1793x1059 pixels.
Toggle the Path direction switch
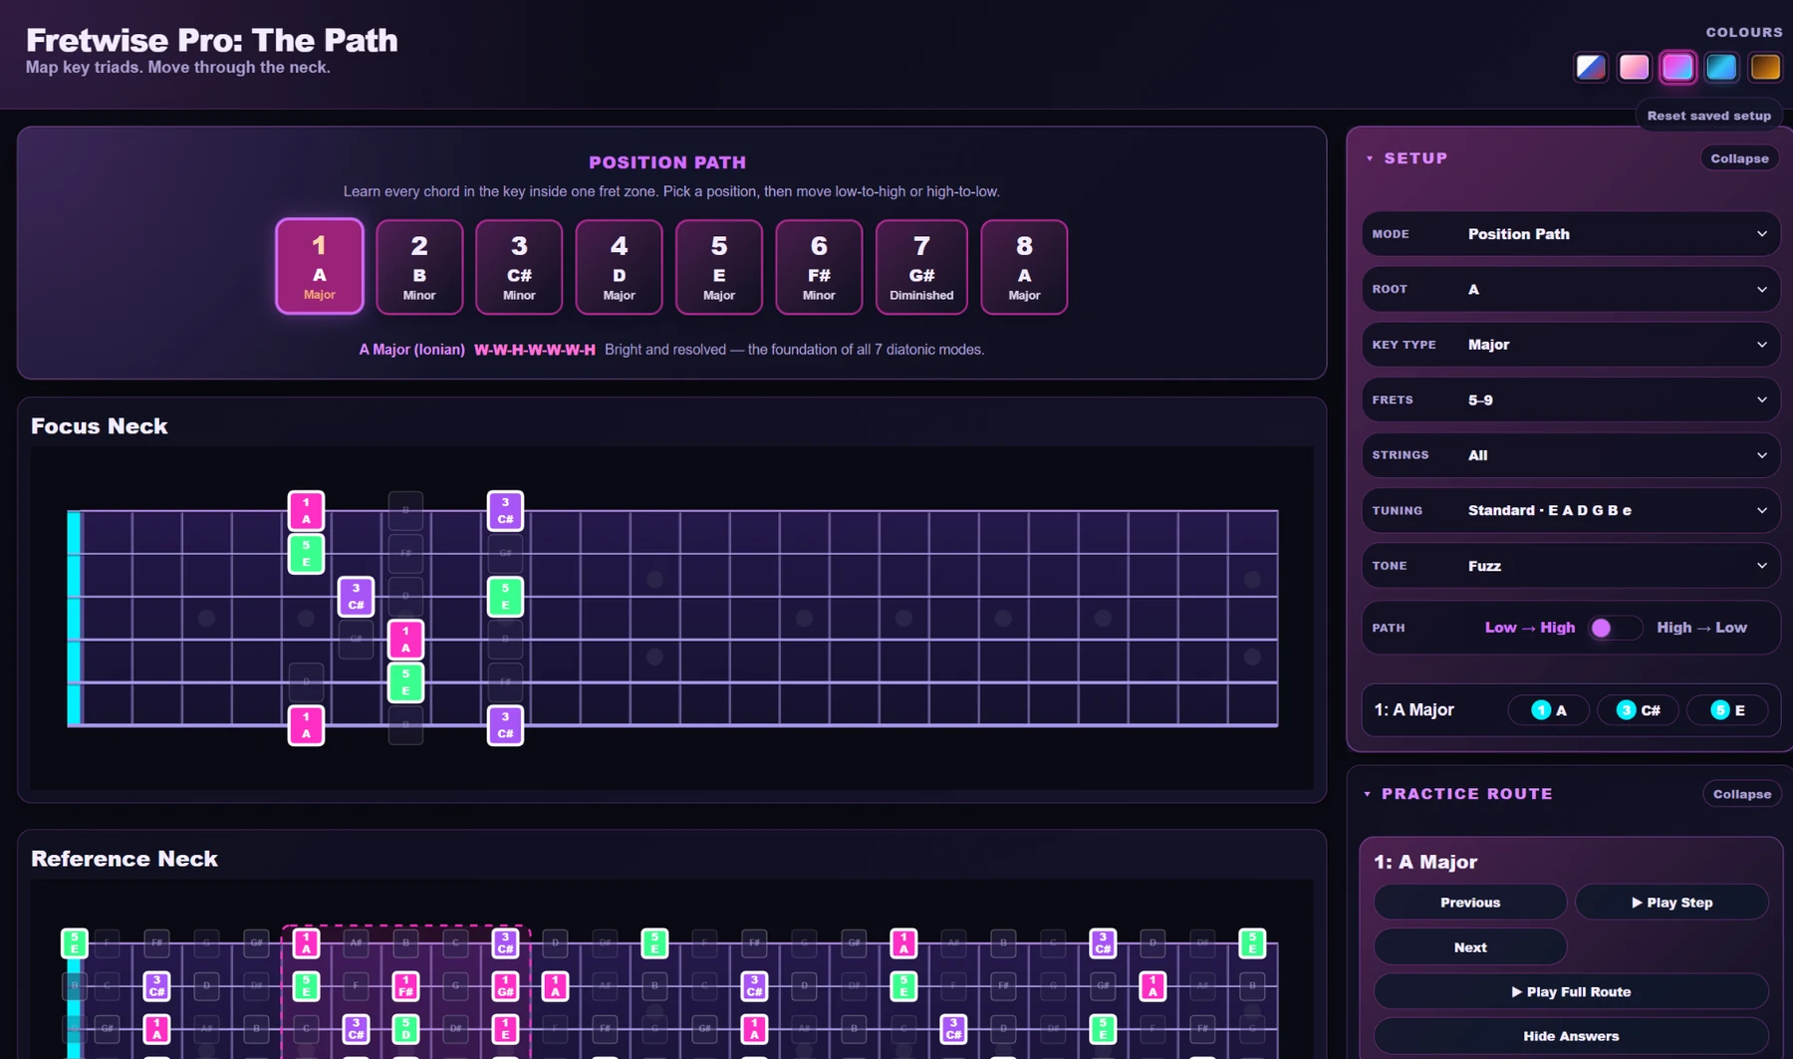pyautogui.click(x=1615, y=628)
